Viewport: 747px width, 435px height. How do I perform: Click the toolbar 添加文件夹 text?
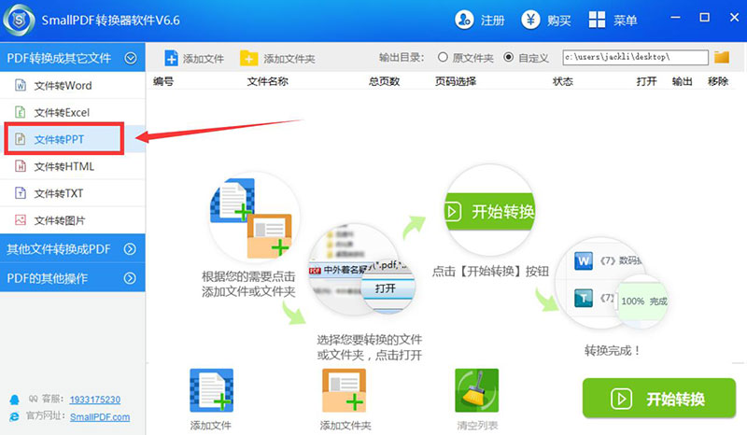[289, 59]
